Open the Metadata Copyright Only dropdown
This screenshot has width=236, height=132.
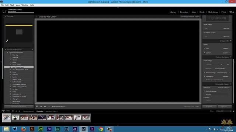(221, 69)
